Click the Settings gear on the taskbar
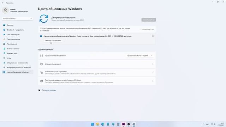The width and height of the screenshot is (226, 127). 134,124
